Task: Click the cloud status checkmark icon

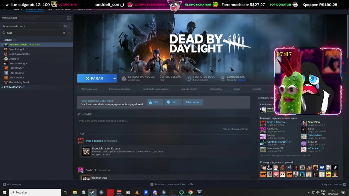Action: point(124,78)
